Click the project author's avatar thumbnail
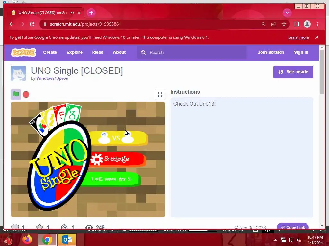Image resolution: width=329 pixels, height=246 pixels. tap(18, 73)
